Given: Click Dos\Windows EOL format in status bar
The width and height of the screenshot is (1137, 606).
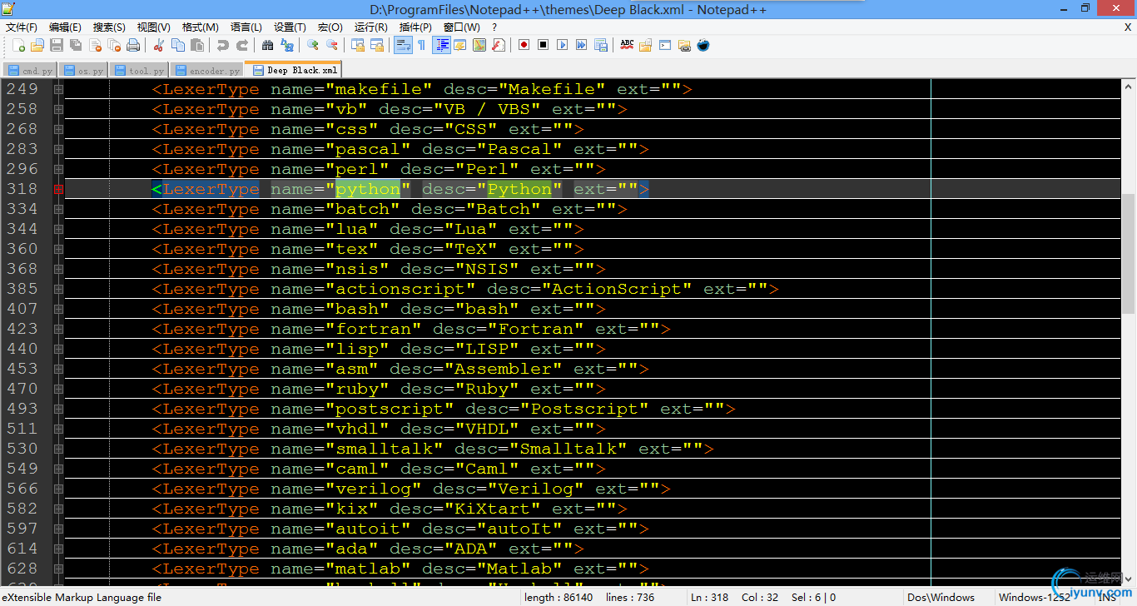Looking at the screenshot, I should pyautogui.click(x=941, y=597).
